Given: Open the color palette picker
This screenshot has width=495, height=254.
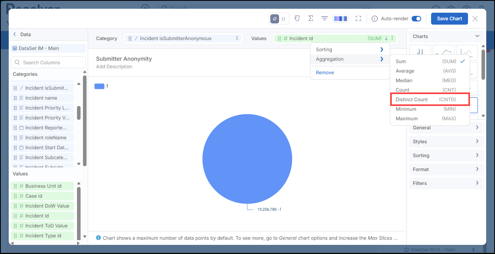Looking at the screenshot, I should [x=341, y=19].
